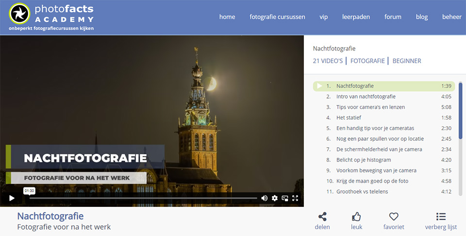Open leerpaden in the top navigation
The image size is (466, 236).
[356, 17]
